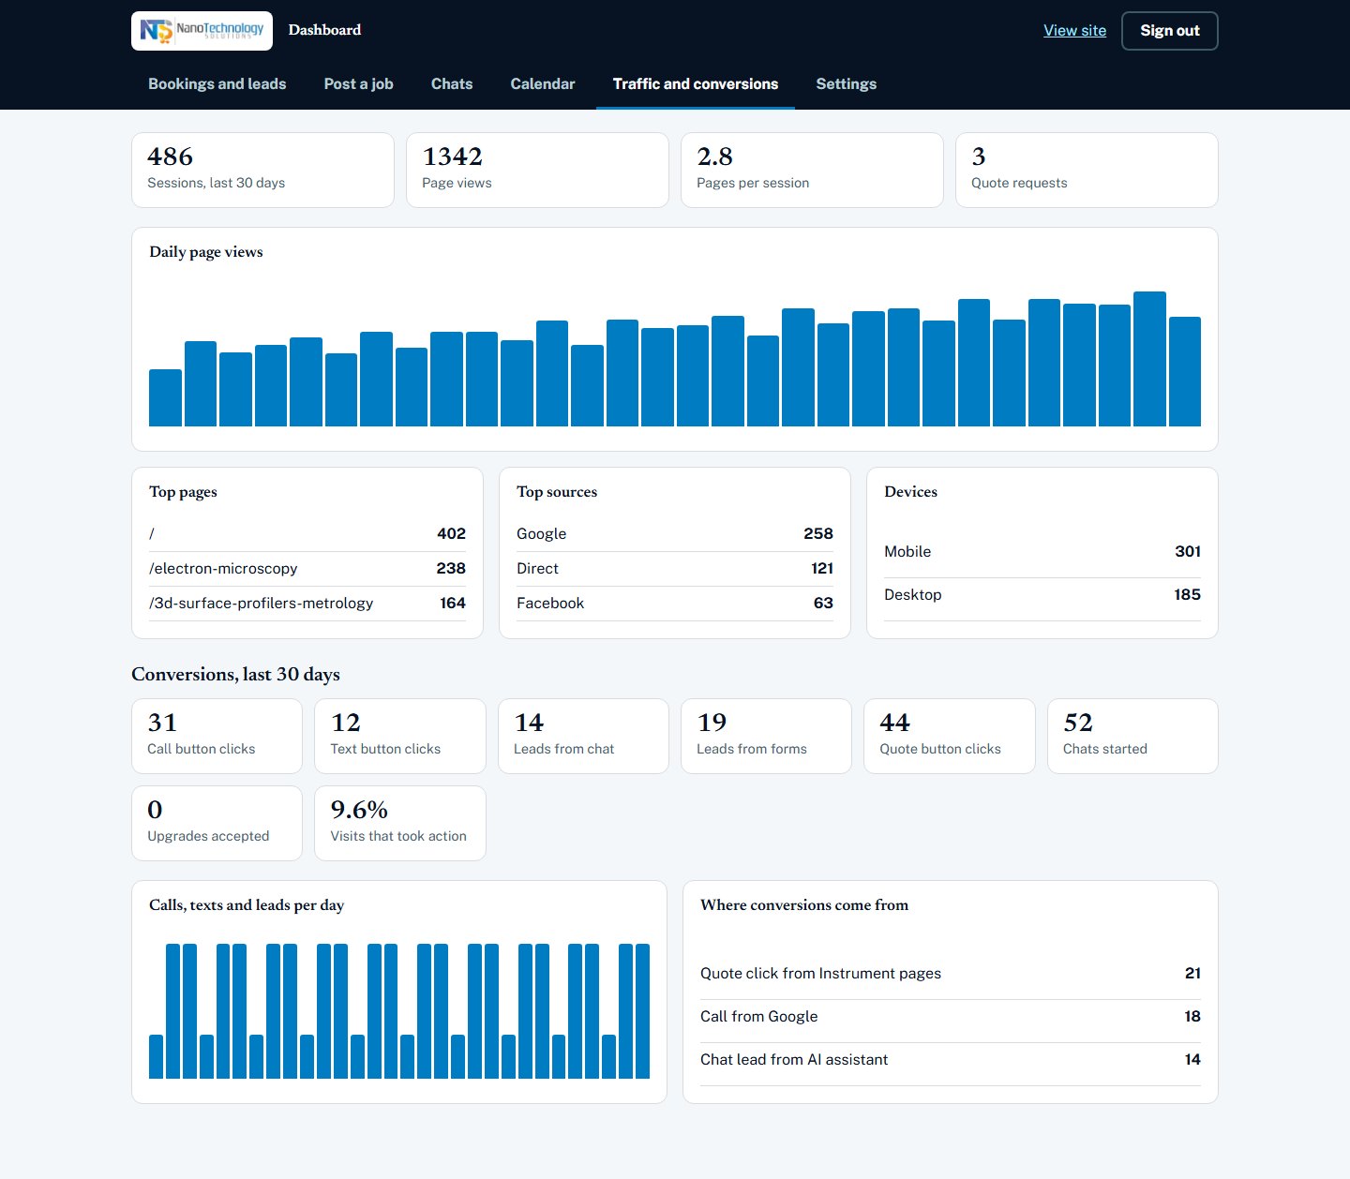
Task: Click the 52 Chats started card
Action: click(x=1132, y=736)
